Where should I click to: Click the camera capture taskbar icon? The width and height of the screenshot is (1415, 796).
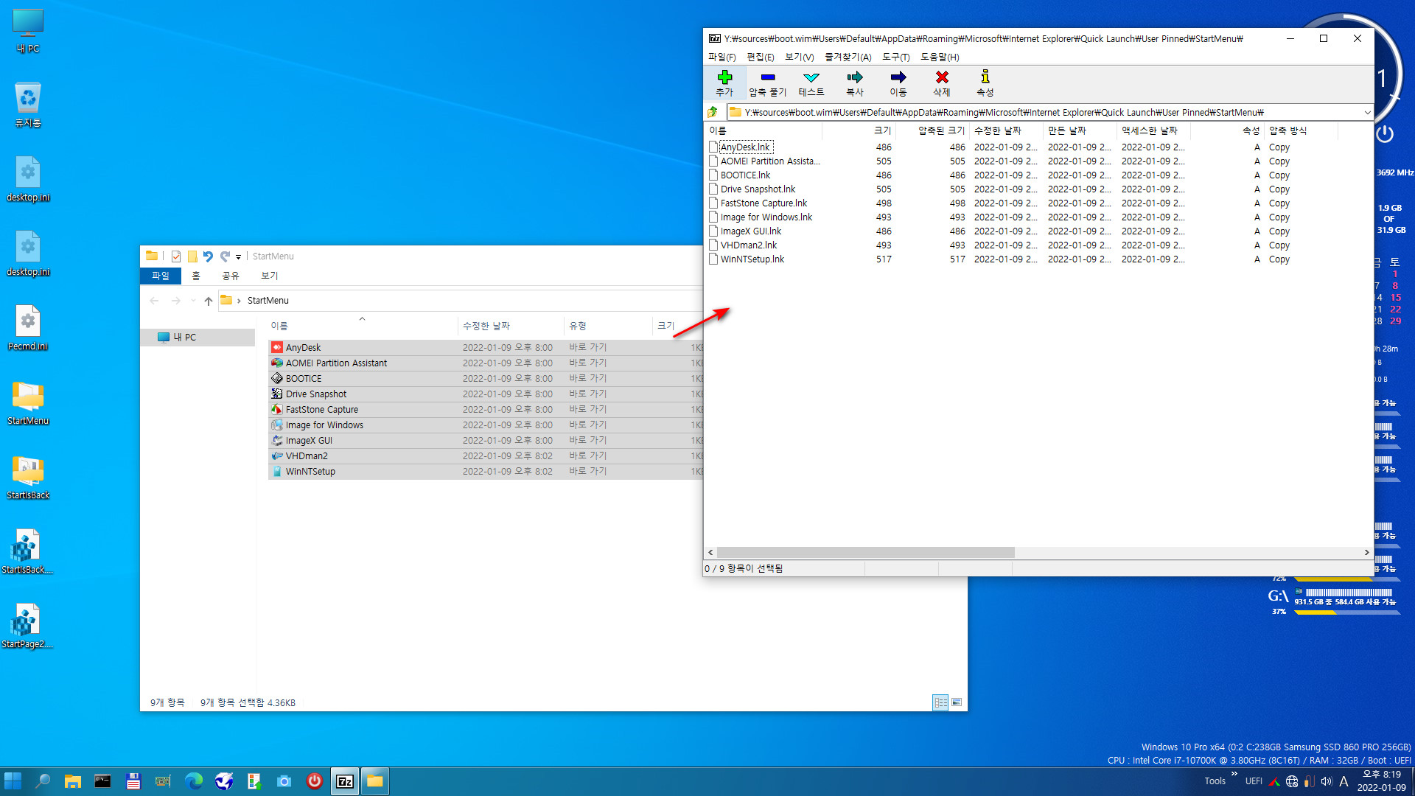284,781
